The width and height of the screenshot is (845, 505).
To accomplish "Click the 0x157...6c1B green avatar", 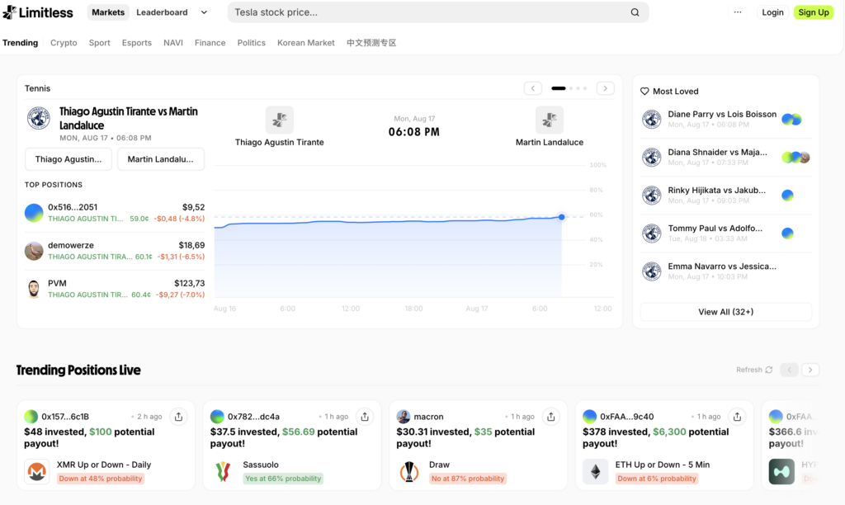I will pyautogui.click(x=31, y=417).
